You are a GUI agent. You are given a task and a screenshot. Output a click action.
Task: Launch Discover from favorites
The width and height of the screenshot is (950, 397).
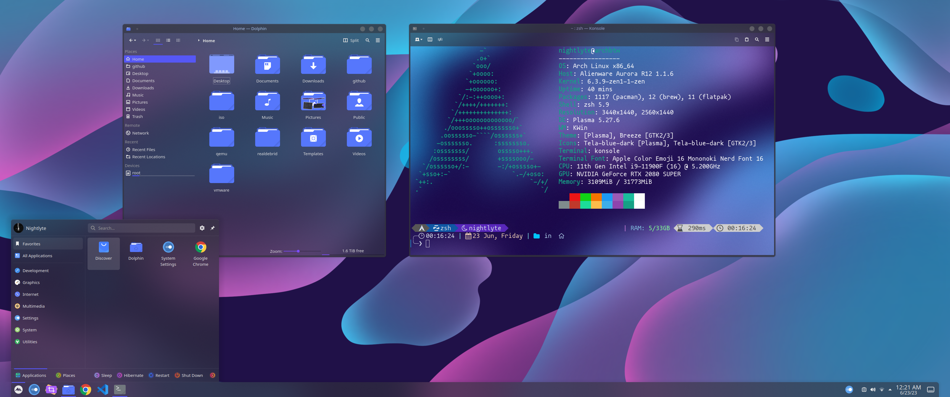click(x=104, y=254)
